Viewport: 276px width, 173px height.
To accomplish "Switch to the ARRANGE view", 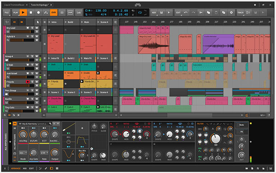I will point(16,168).
